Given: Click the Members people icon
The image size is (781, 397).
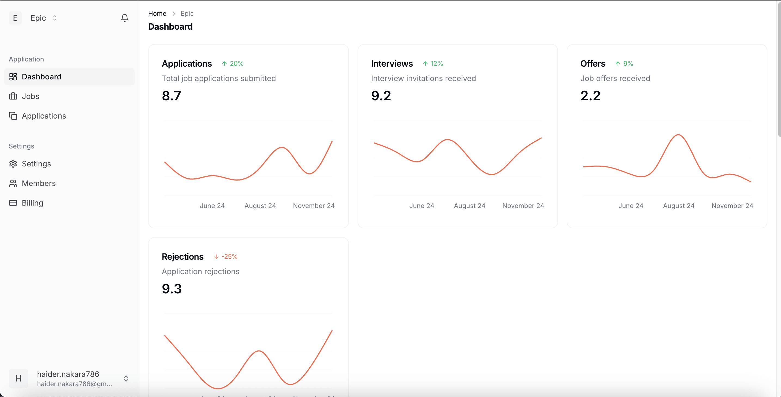Looking at the screenshot, I should [13, 183].
